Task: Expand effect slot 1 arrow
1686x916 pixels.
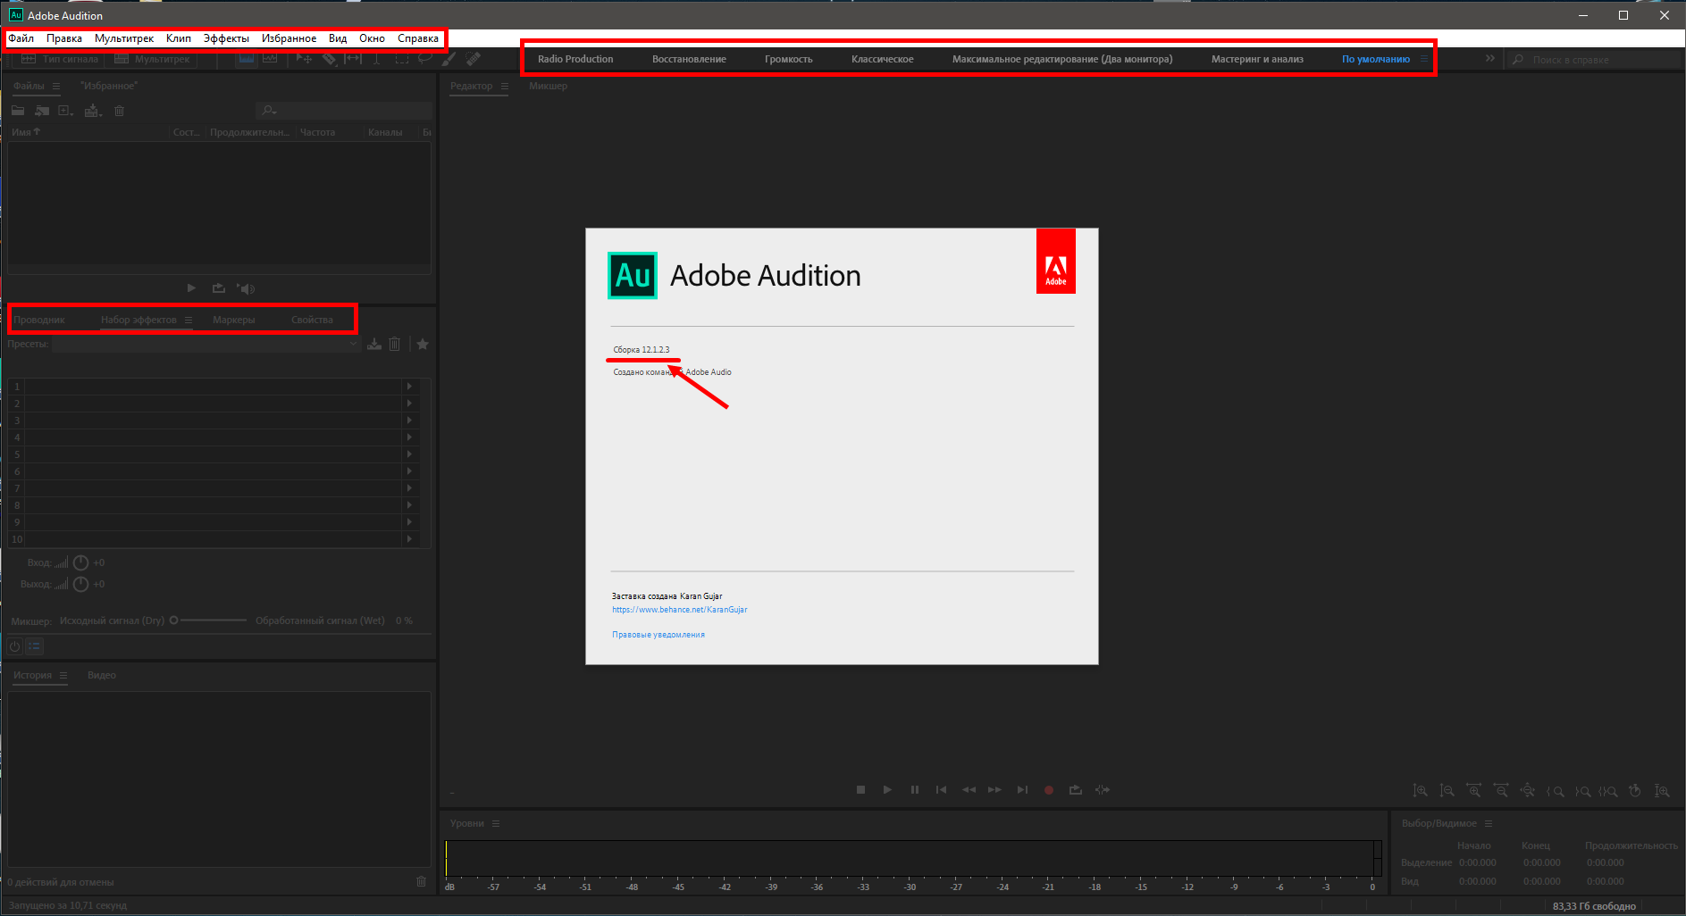Action: point(409,387)
